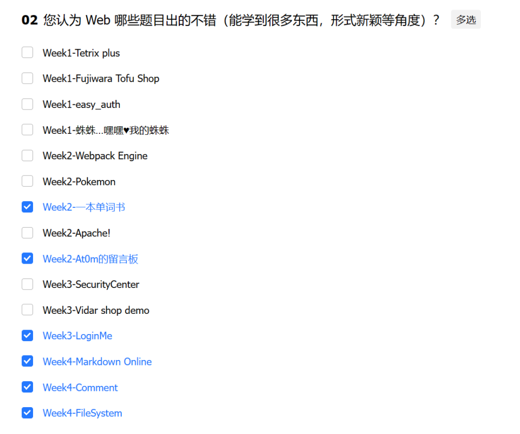Select the Week3-SecurityCenter checkbox
Viewport: 520px width, 434px height.
pos(27,284)
